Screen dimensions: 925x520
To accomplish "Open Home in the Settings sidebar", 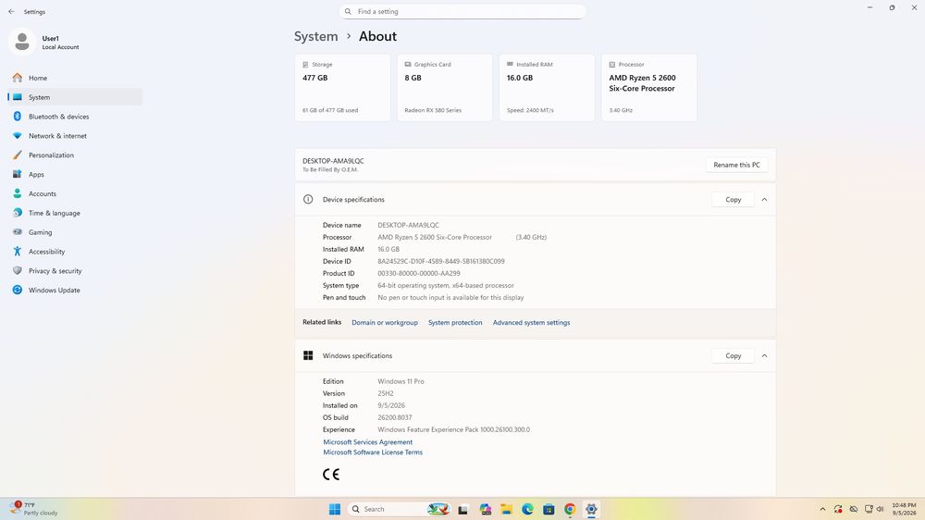I will [75, 78].
